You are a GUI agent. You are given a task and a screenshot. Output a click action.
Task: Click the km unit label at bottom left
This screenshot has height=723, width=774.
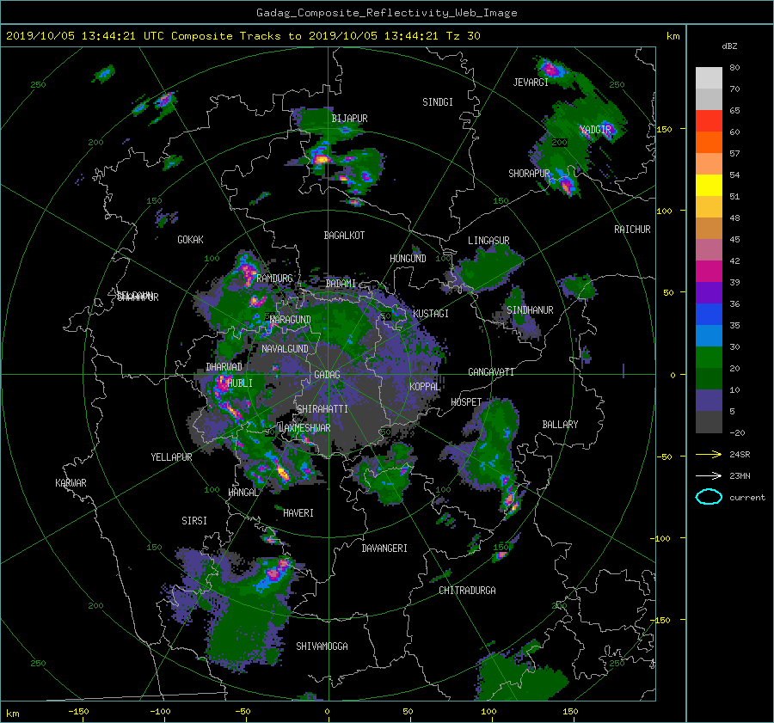coord(12,714)
